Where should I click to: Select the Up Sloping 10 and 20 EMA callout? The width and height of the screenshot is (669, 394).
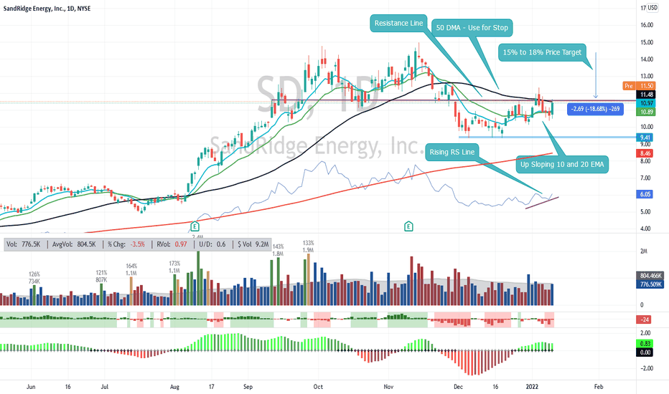pyautogui.click(x=562, y=165)
